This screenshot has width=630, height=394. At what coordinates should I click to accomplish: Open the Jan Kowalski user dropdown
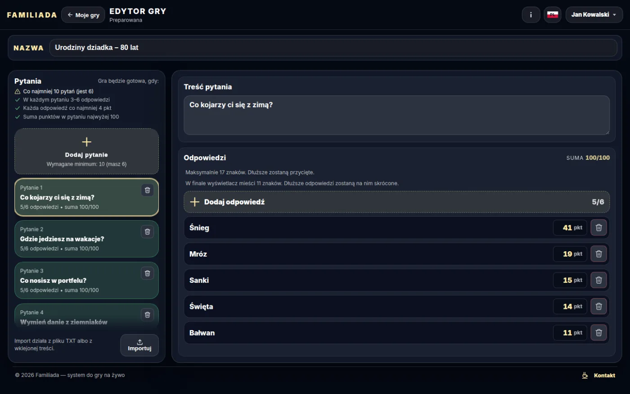594,15
